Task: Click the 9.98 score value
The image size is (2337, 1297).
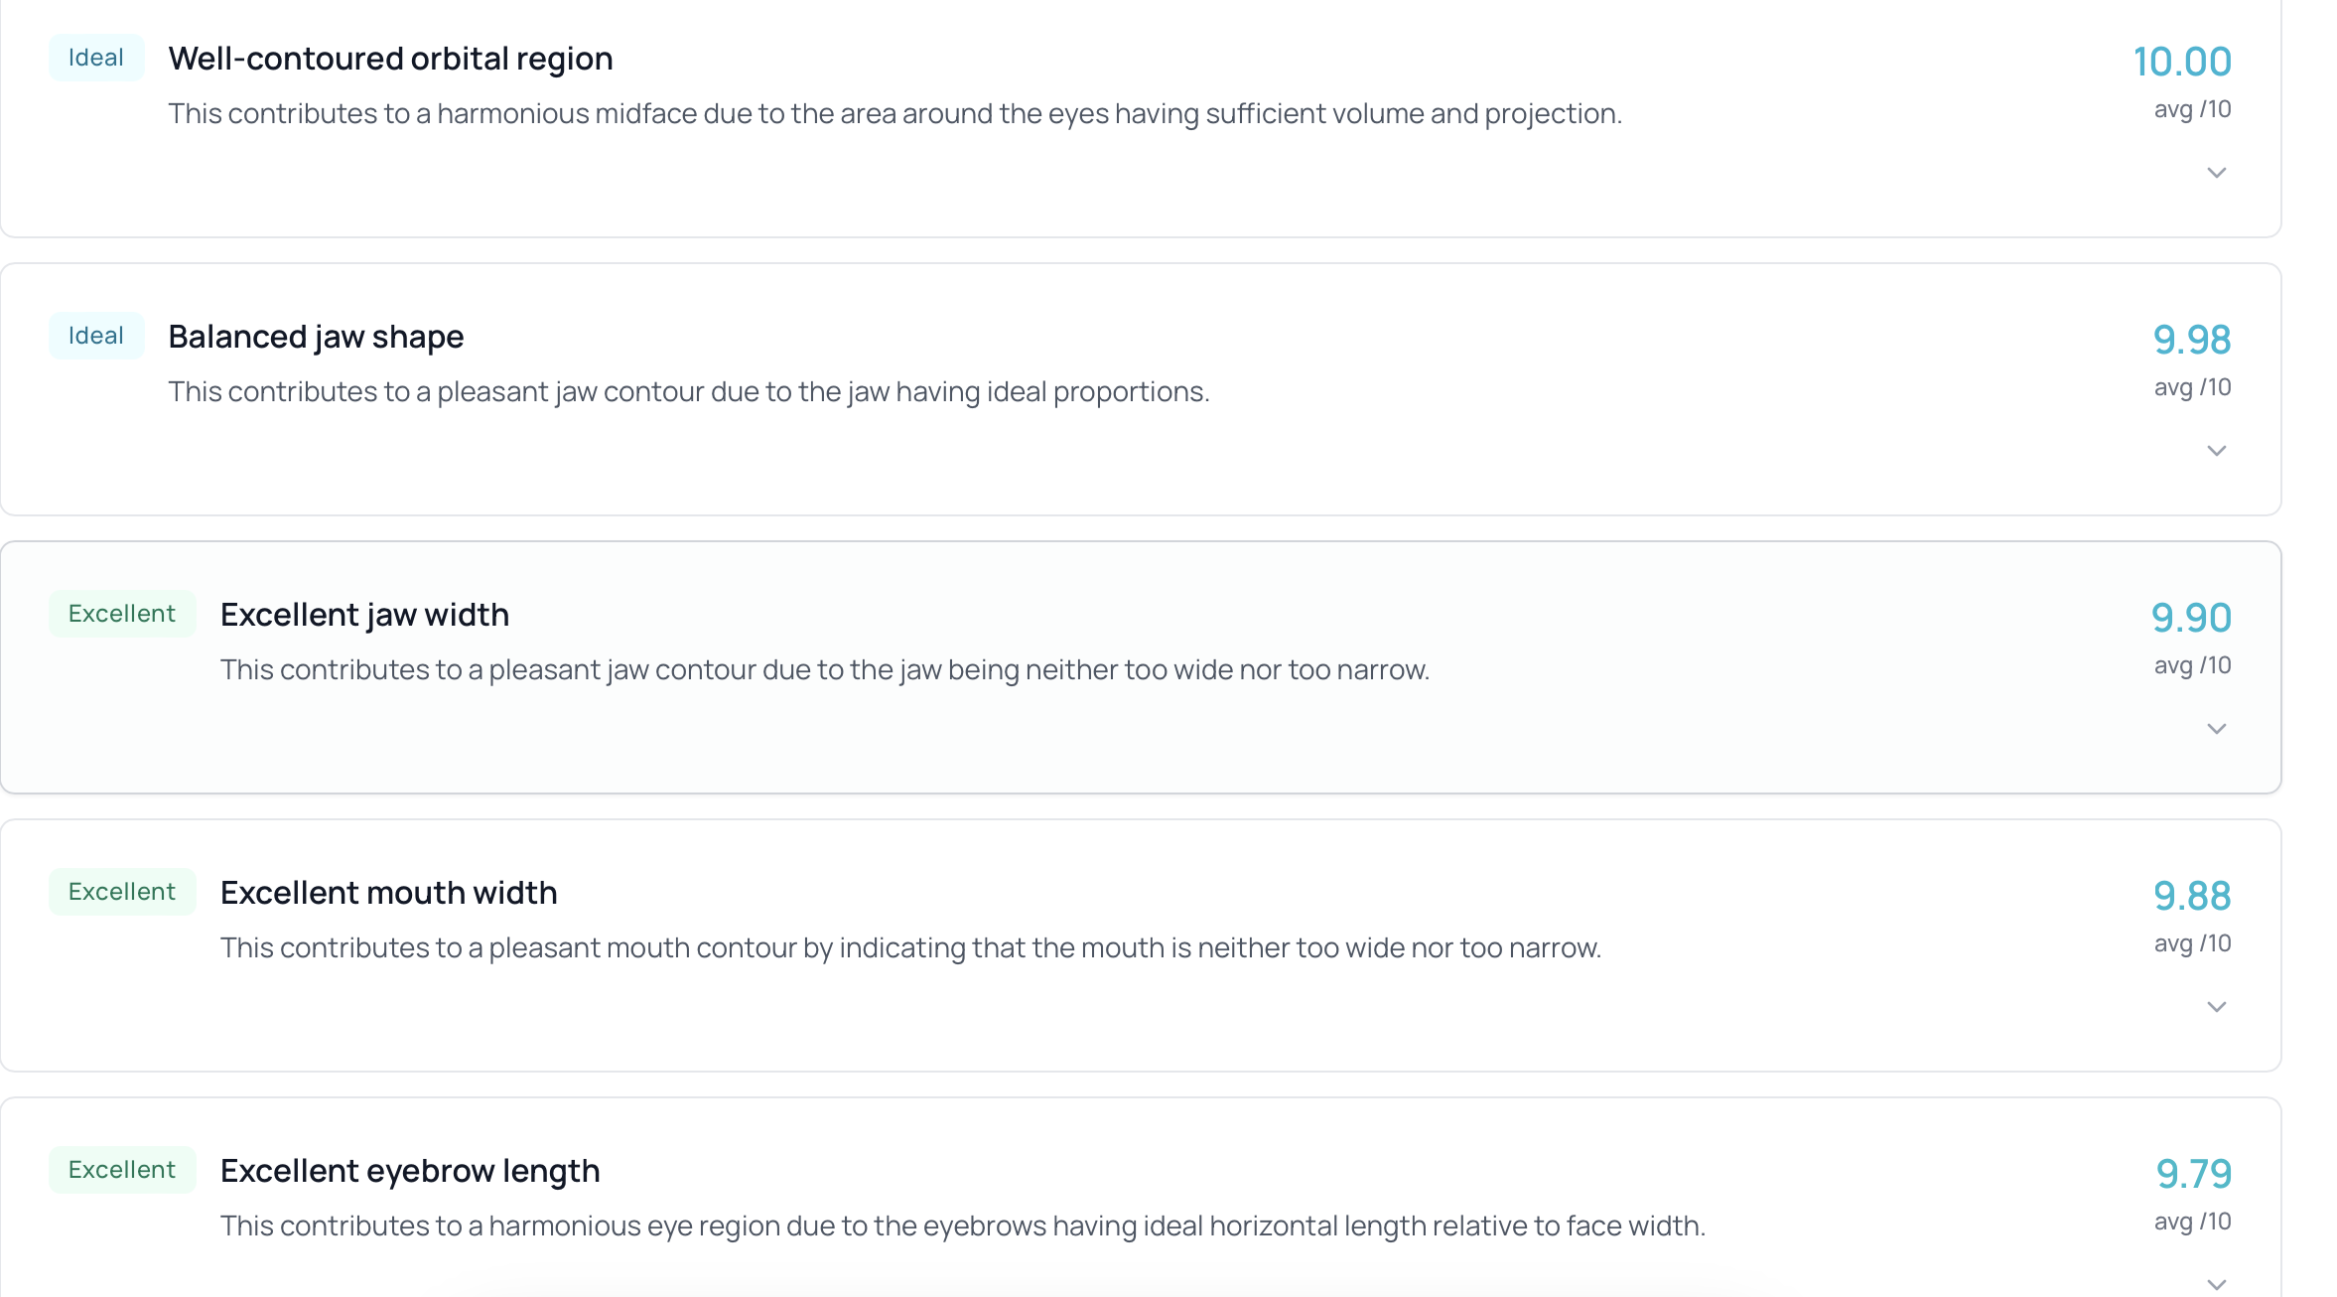Action: pos(2192,340)
